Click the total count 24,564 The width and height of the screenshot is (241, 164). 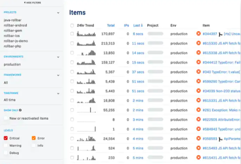pyautogui.click(x=109, y=139)
